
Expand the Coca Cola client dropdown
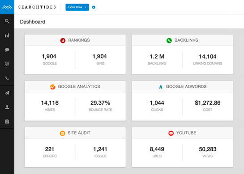coord(77,7)
